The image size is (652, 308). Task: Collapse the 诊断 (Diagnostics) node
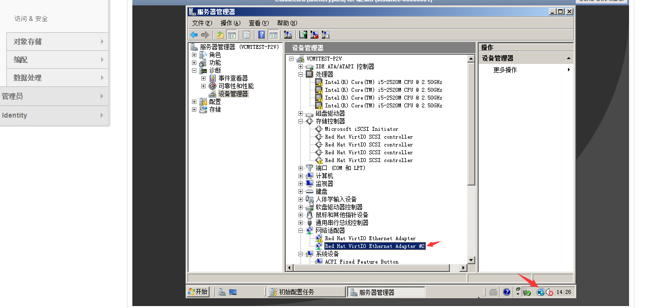pos(194,70)
